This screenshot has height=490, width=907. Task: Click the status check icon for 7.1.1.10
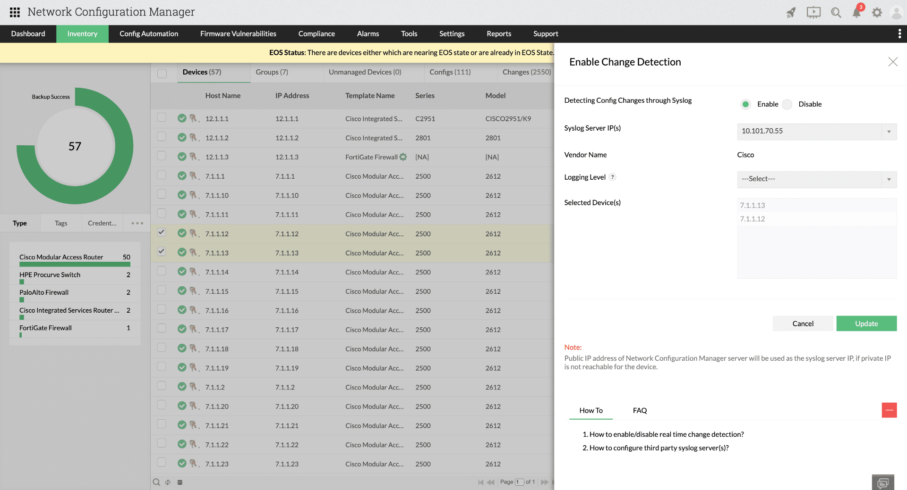[x=182, y=195]
